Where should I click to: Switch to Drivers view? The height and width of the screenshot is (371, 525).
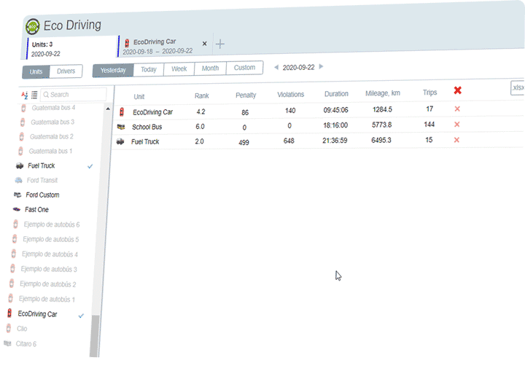pyautogui.click(x=66, y=71)
